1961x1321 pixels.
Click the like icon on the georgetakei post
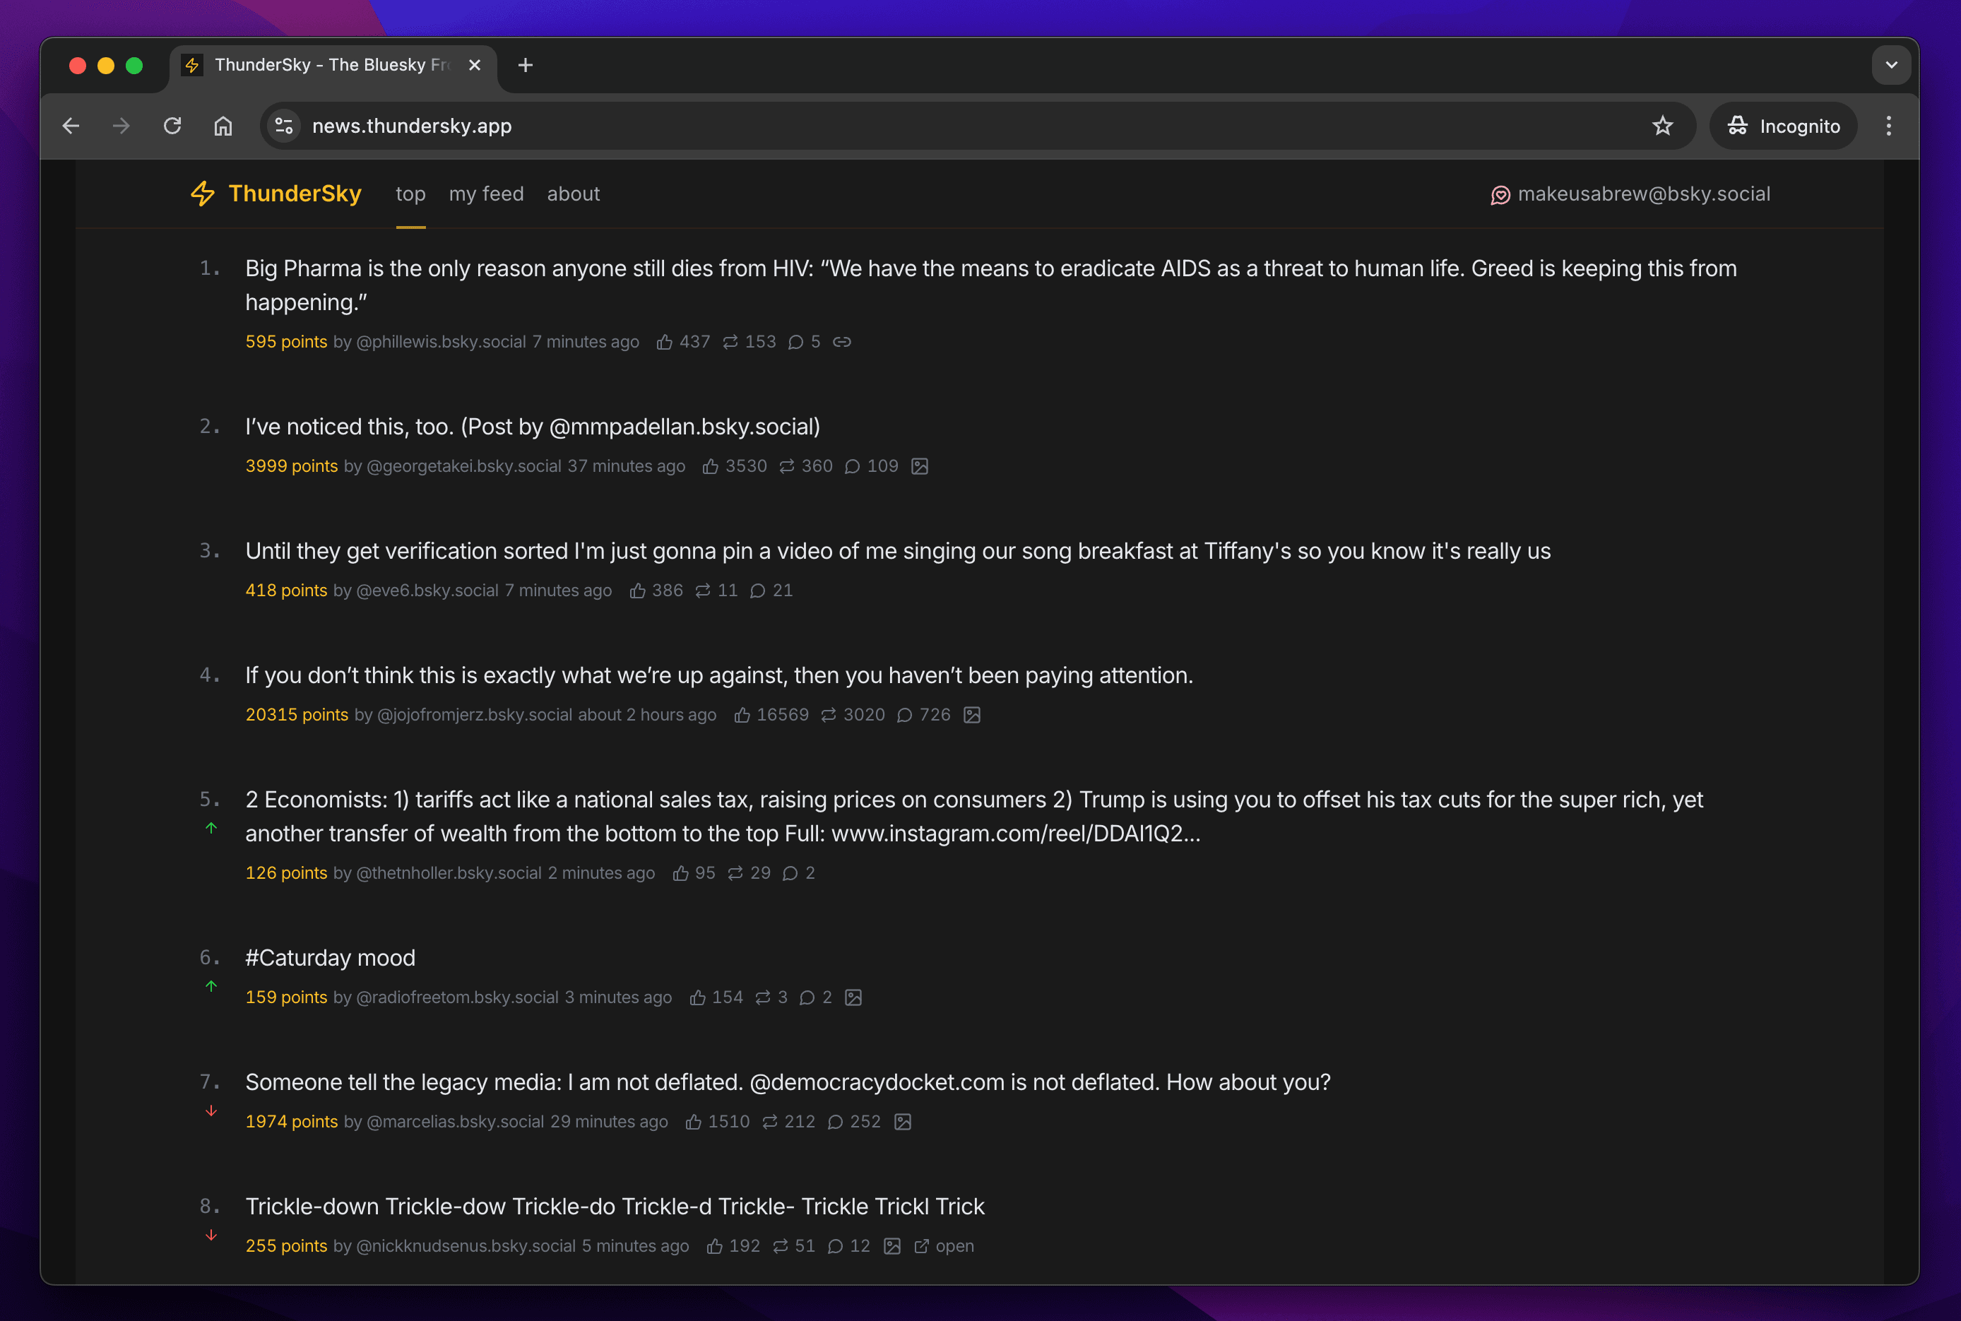(x=711, y=467)
